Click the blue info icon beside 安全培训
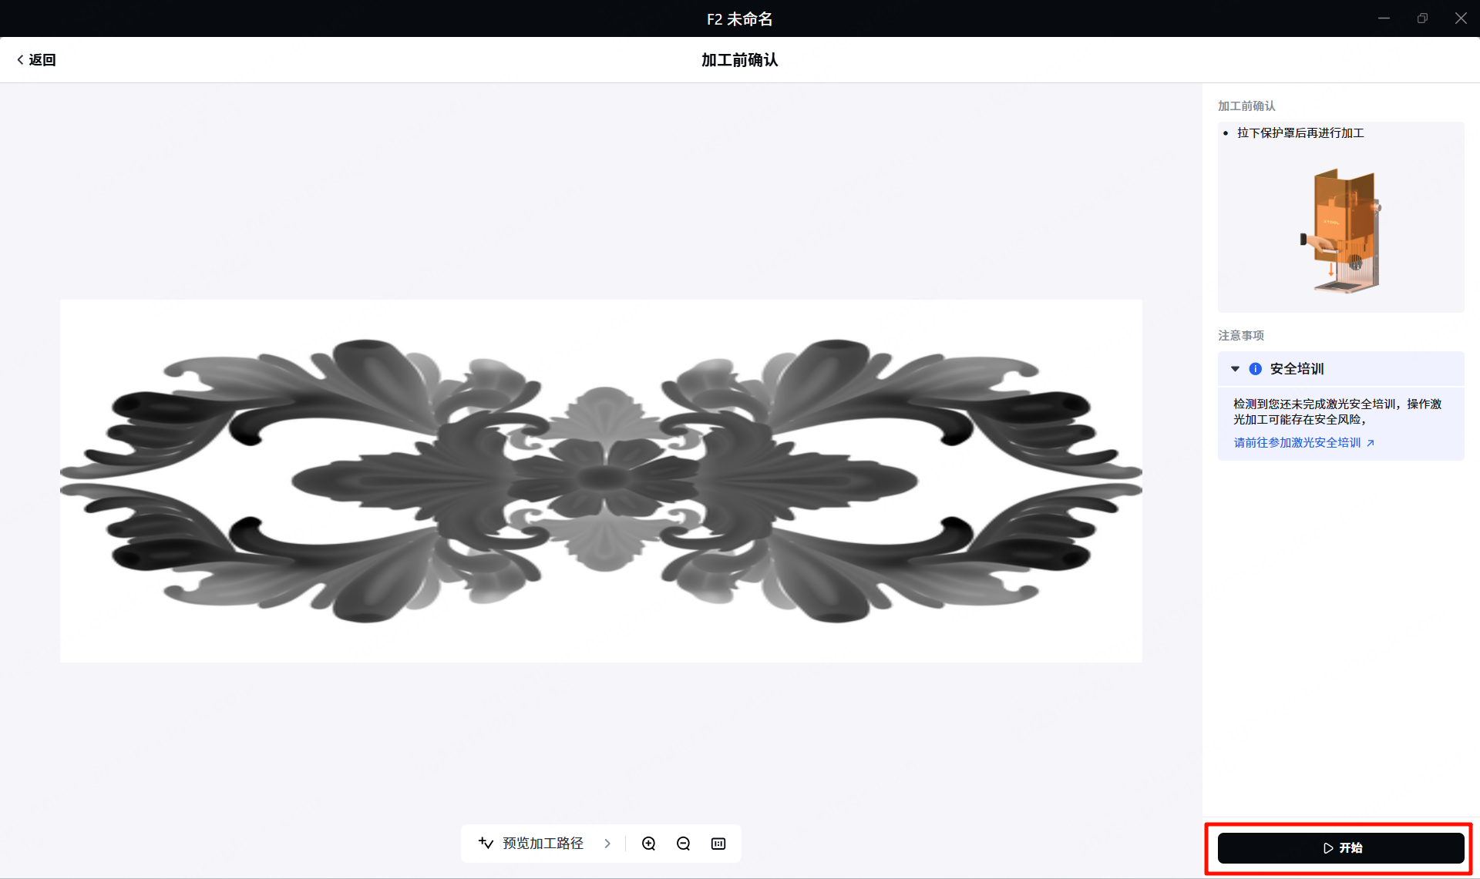 pos(1256,369)
